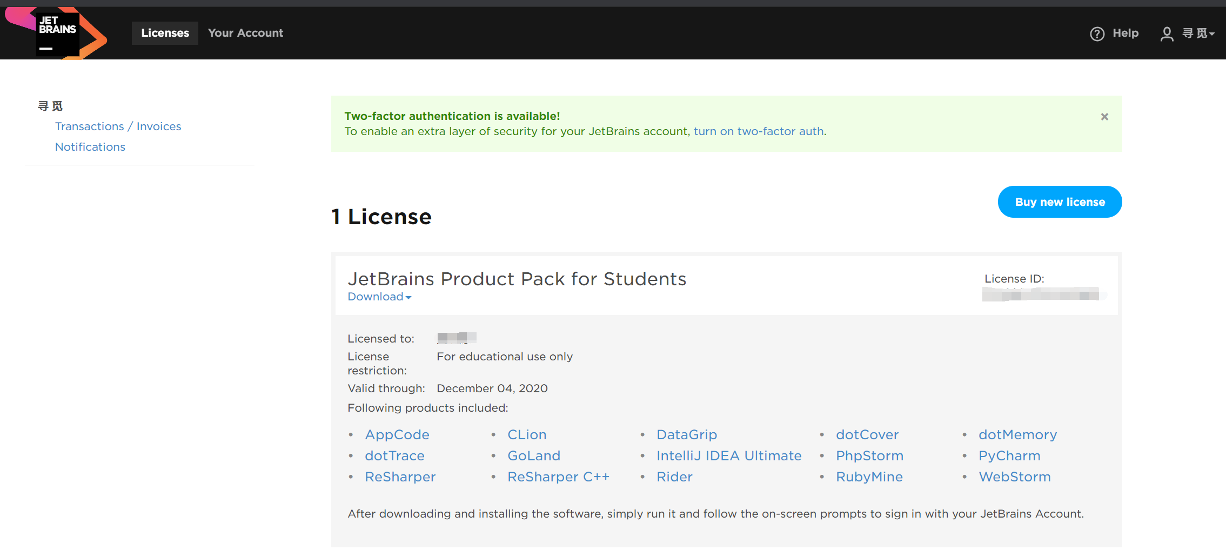This screenshot has width=1226, height=550.
Task: Open the ReSharper C++ link
Action: point(558,477)
